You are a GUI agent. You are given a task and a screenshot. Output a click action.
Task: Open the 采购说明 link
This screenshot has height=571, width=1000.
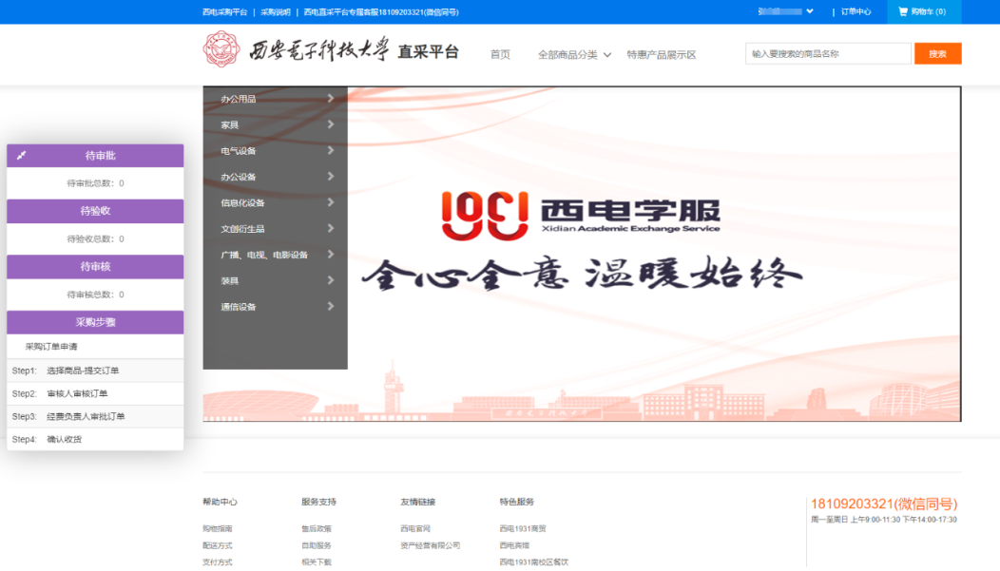pyautogui.click(x=275, y=12)
